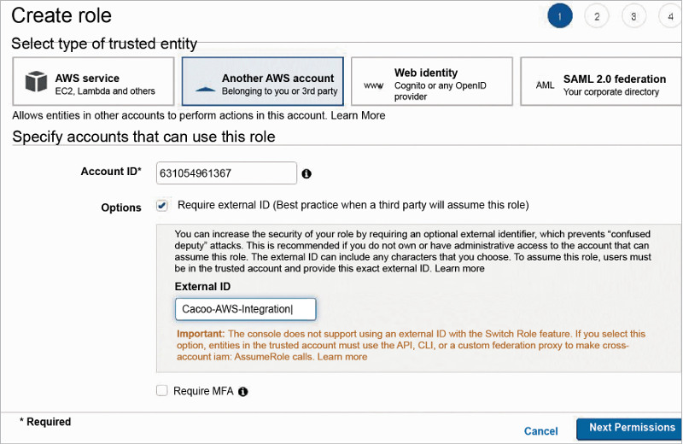Select the Web identity trusted entity card
Screen dimensions: 683x444
click(x=432, y=82)
